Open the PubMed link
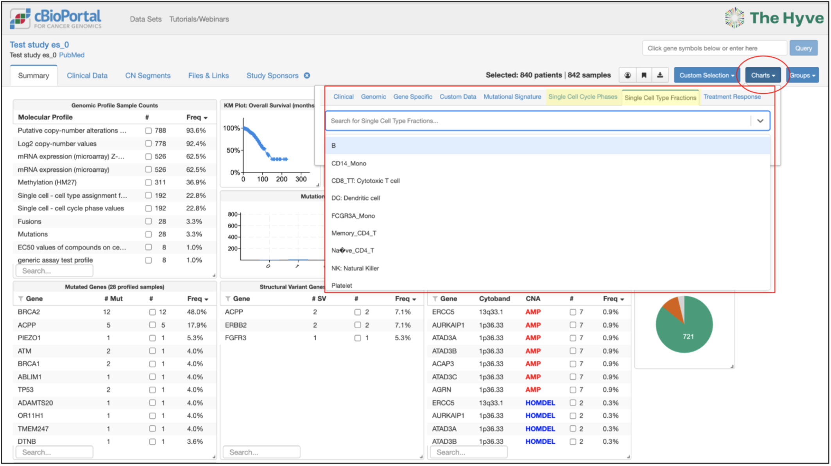The height and width of the screenshot is (466, 831). point(72,55)
